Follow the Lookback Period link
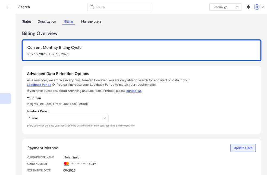267x175 pixels. pyautogui.click(x=39, y=85)
